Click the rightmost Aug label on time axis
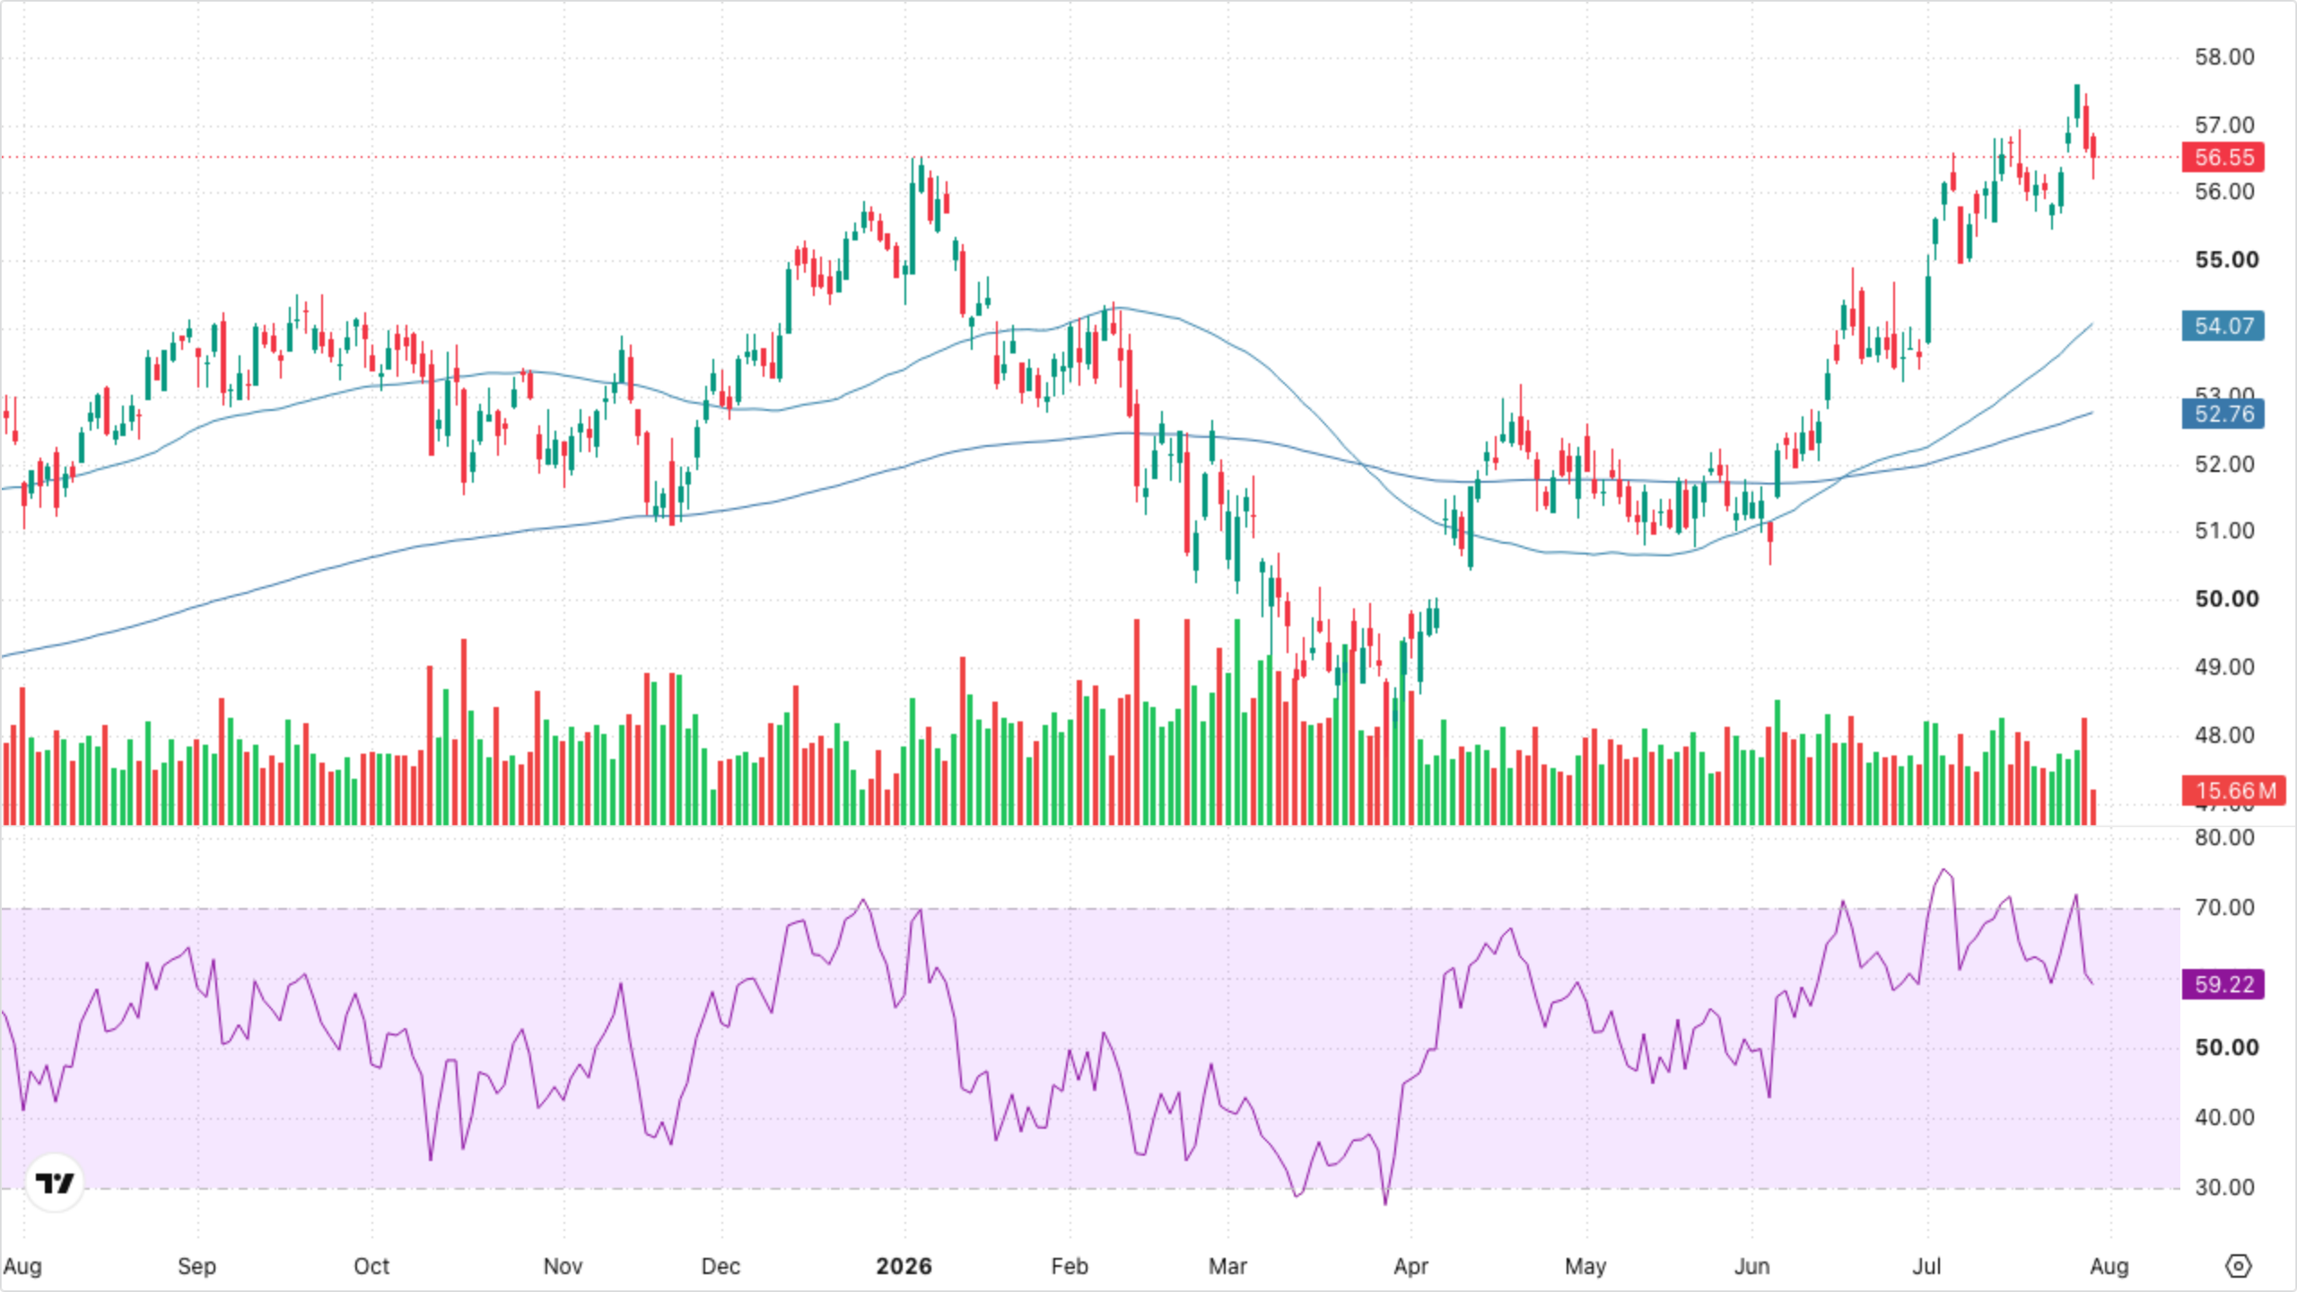2297x1292 pixels. 2109,1266
